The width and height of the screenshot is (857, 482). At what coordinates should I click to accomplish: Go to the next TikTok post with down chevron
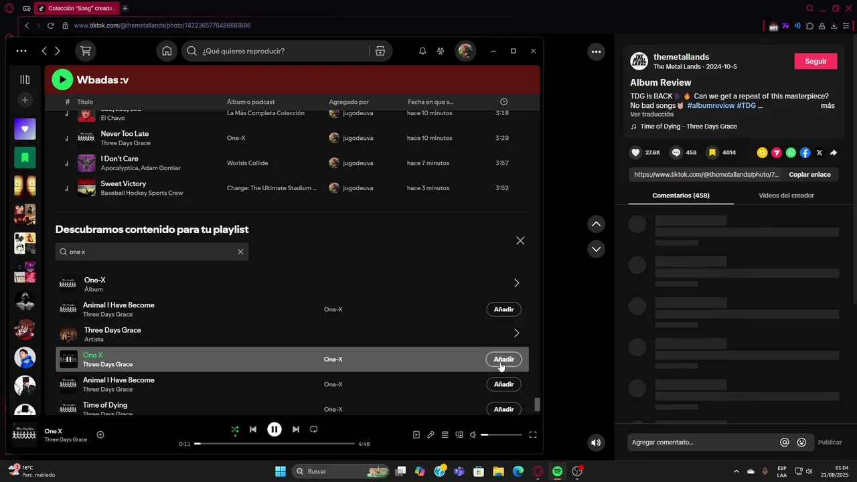(x=596, y=249)
